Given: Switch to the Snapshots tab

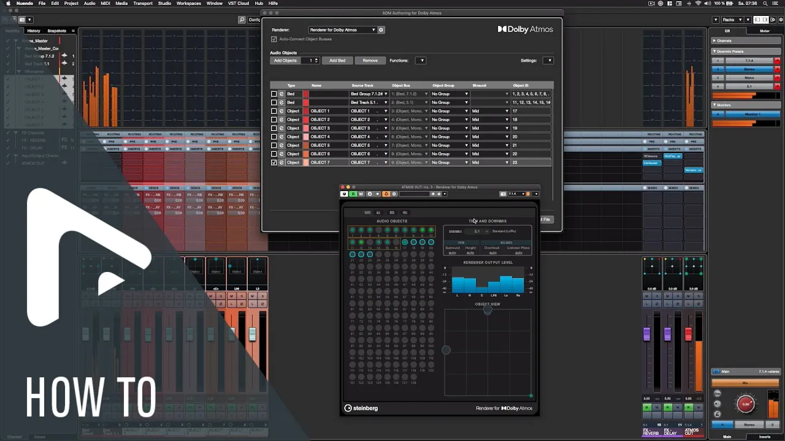Looking at the screenshot, I should coord(57,31).
